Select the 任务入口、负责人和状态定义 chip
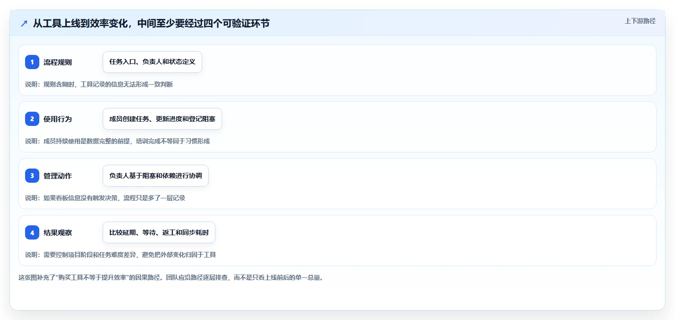This screenshot has height=320, width=675. pos(152,62)
